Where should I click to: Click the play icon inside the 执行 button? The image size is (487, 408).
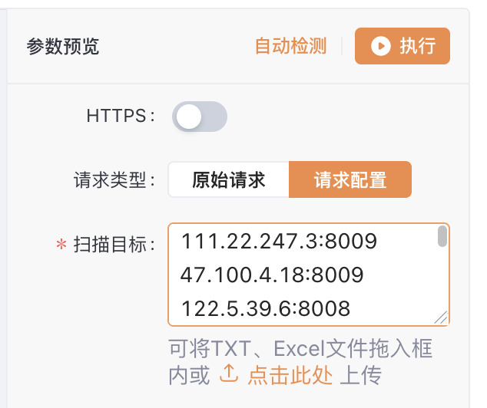tap(380, 47)
